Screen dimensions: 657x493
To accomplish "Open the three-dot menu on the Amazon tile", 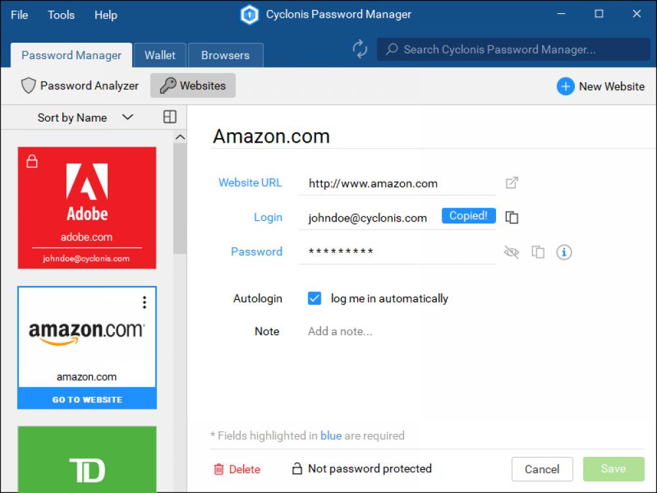I will [x=144, y=302].
